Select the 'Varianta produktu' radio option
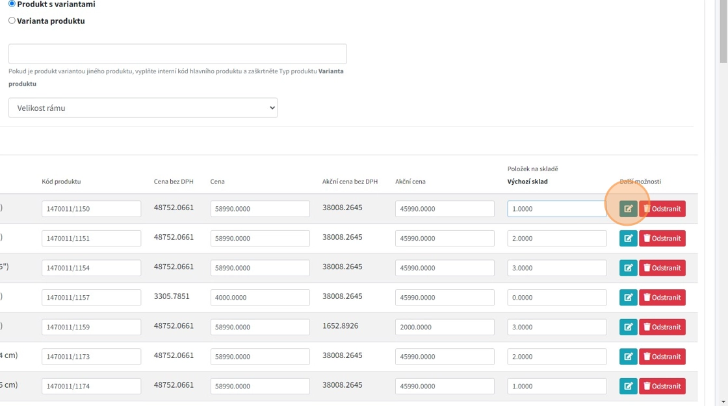The width and height of the screenshot is (728, 406). click(12, 21)
